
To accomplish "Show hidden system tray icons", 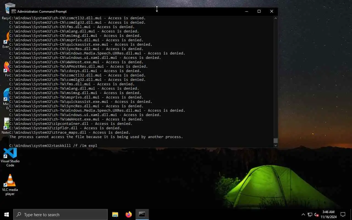I will tap(303, 215).
